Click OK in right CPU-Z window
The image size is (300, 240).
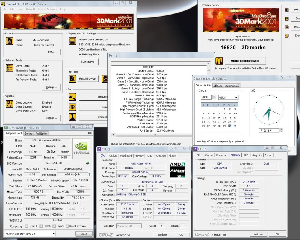277,234
